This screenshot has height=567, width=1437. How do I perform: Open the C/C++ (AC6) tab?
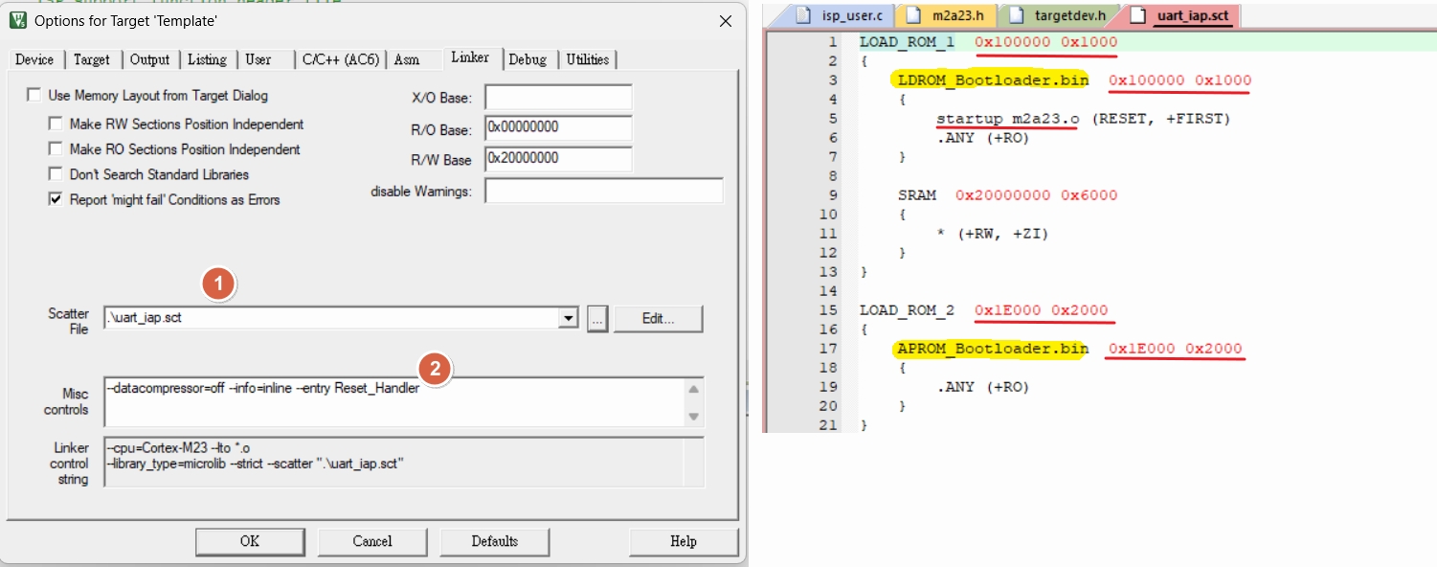(x=340, y=59)
